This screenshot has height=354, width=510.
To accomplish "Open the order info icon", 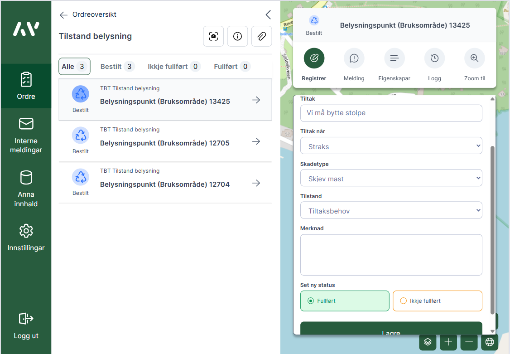I will point(237,37).
